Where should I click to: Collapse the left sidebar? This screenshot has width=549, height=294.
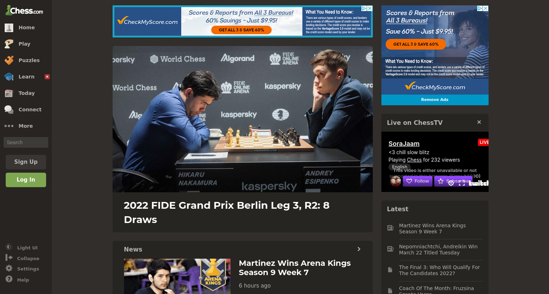pos(22,258)
